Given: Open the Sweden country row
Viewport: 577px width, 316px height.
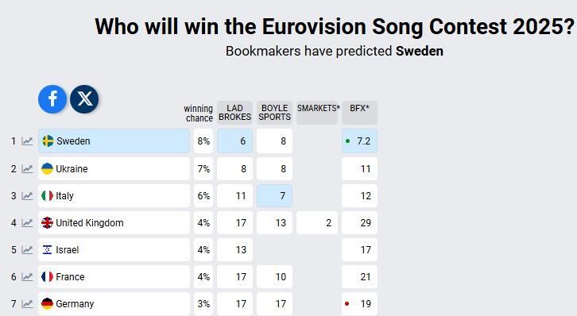Looking at the screenshot, I should click(114, 141).
